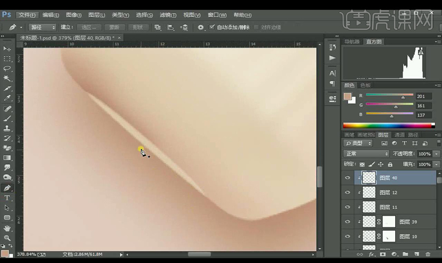Select the Type tool in toolbar
Screen dimensions: 442x263
7,198
